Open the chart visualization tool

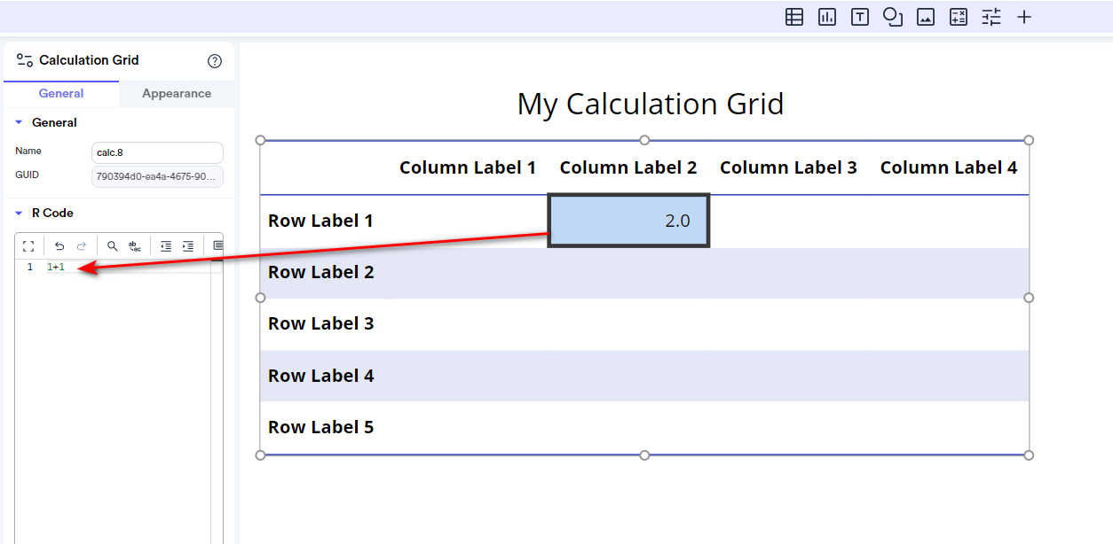[826, 16]
